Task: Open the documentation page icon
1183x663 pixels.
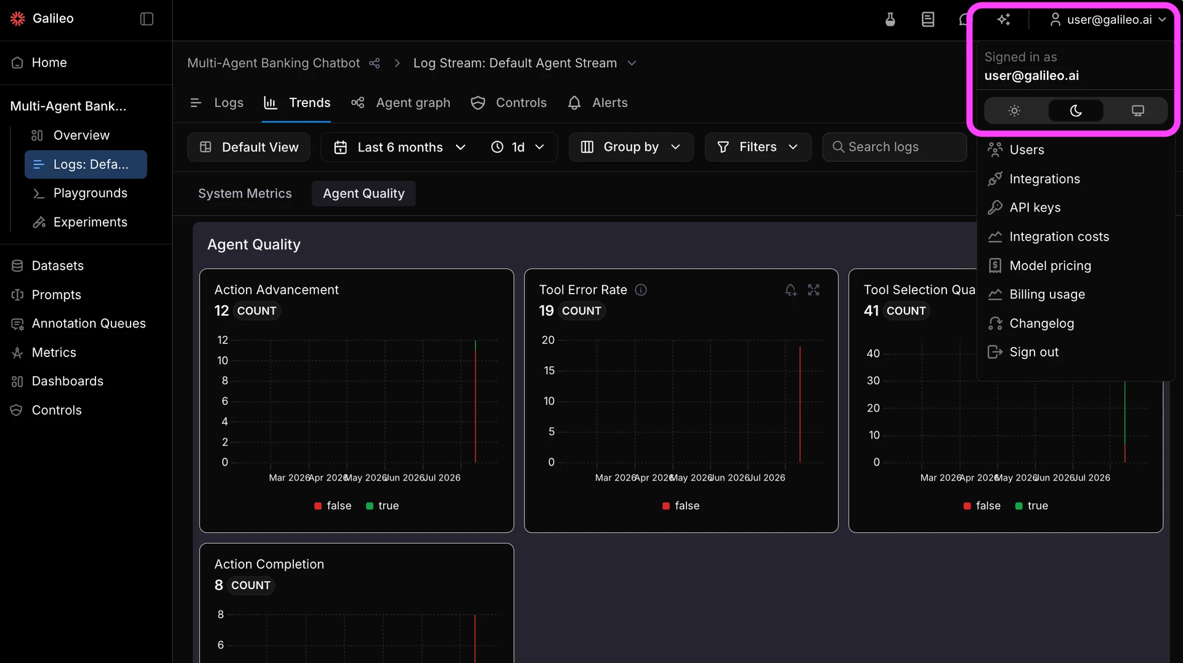Action: 928,20
